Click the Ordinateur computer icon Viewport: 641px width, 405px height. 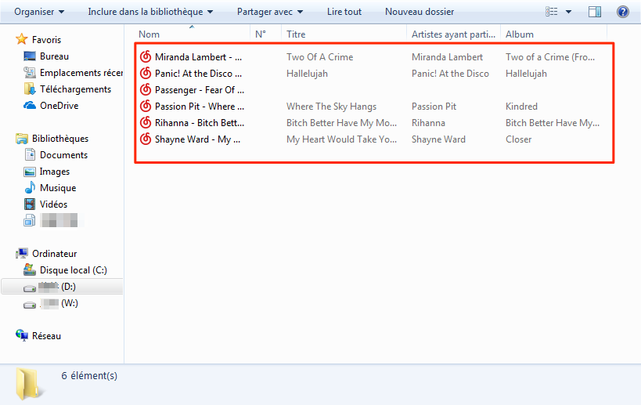[x=22, y=254]
